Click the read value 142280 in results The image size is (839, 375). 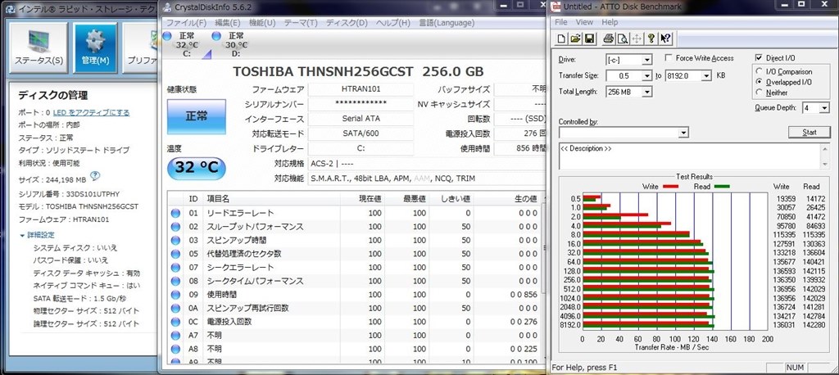pos(815,325)
